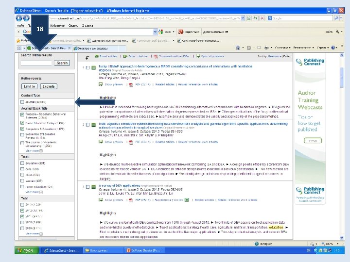Click the View button in Publishing Connect ad
The width and height of the screenshot is (350, 262).
[x=313, y=141]
